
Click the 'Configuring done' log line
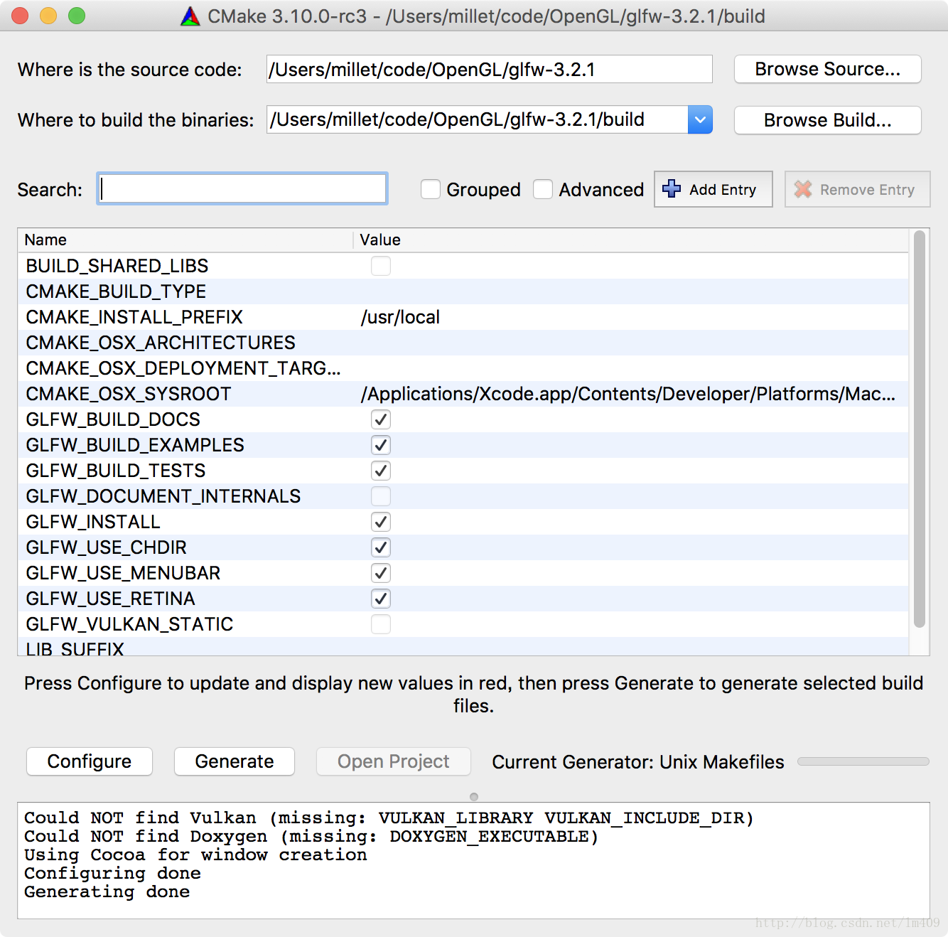click(113, 874)
